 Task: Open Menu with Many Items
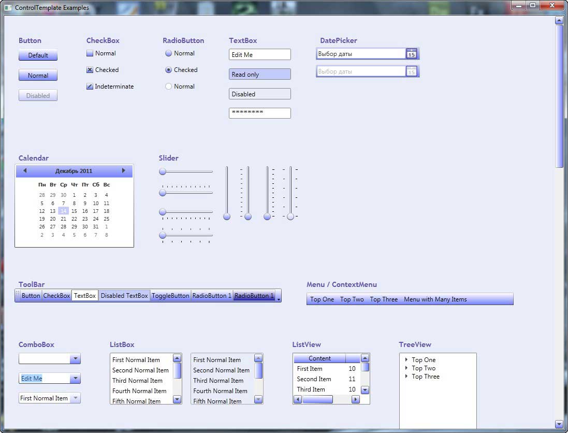click(x=435, y=299)
